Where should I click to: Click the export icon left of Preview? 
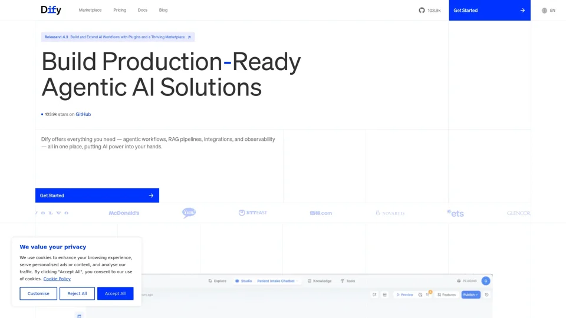tap(374, 294)
